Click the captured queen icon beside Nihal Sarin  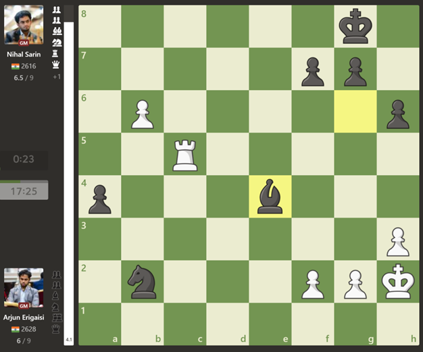pyautogui.click(x=56, y=64)
